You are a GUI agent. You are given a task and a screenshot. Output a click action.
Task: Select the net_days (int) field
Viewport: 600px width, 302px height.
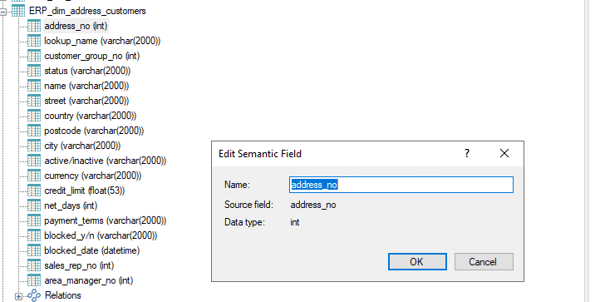71,205
